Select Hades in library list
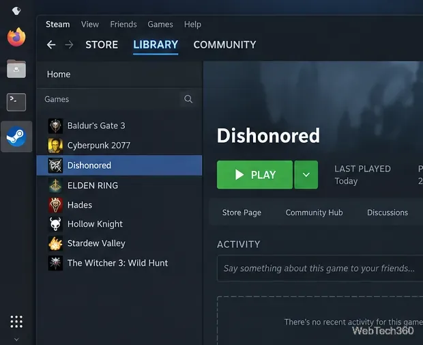The width and height of the screenshot is (423, 345). tap(119, 205)
